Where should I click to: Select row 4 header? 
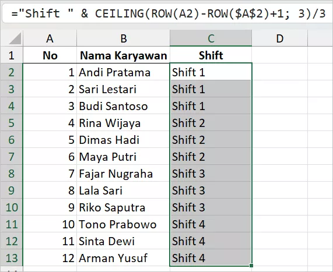pyautogui.click(x=12, y=106)
